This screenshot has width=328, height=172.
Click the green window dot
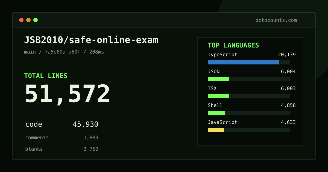click(36, 20)
